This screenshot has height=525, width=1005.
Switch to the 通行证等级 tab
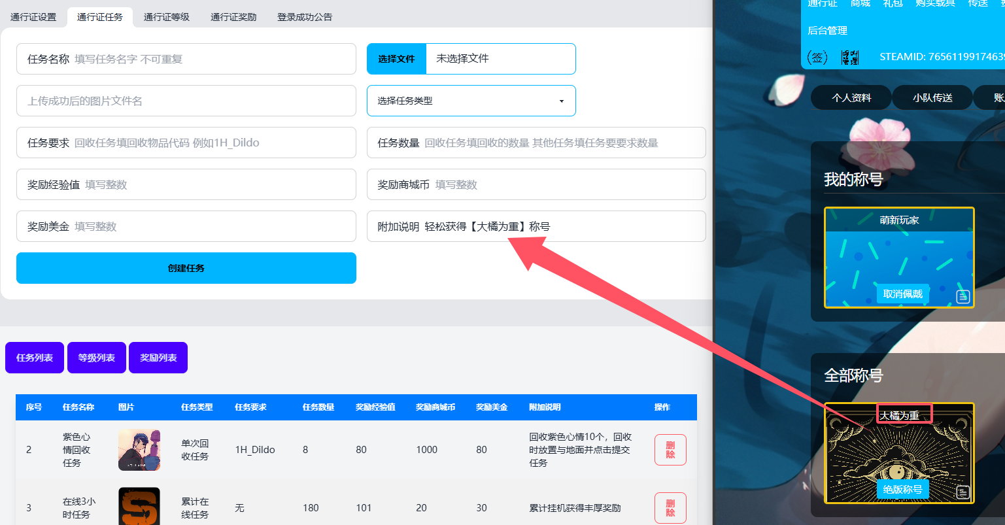click(x=166, y=17)
